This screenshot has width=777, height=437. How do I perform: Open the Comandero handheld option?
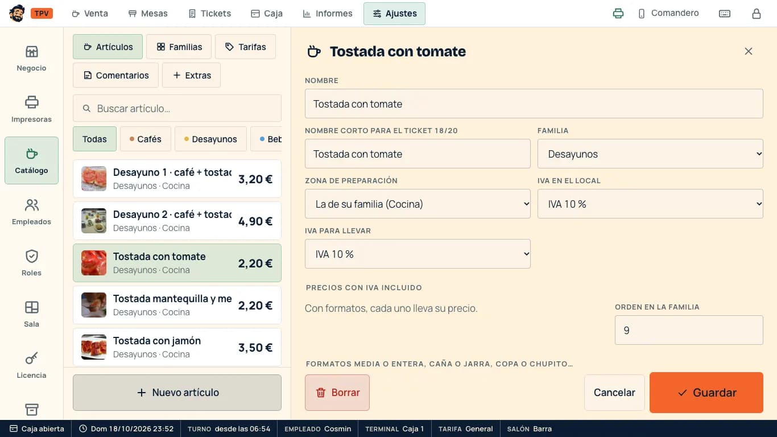[668, 13]
